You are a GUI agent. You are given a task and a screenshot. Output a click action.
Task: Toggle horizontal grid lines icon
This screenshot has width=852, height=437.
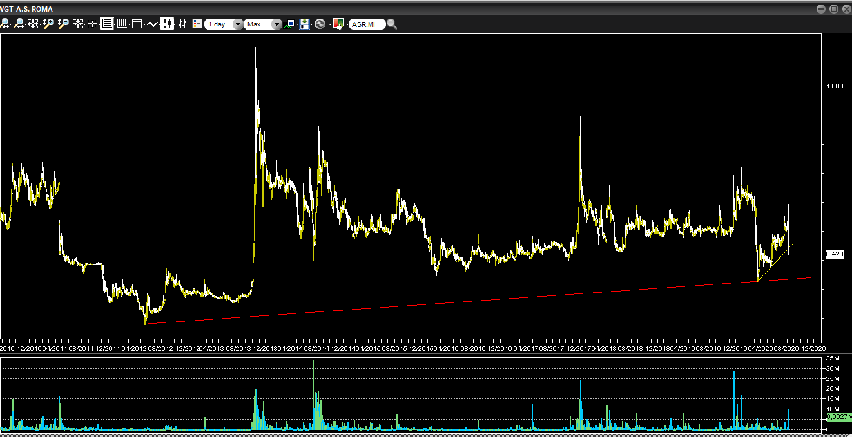click(107, 24)
